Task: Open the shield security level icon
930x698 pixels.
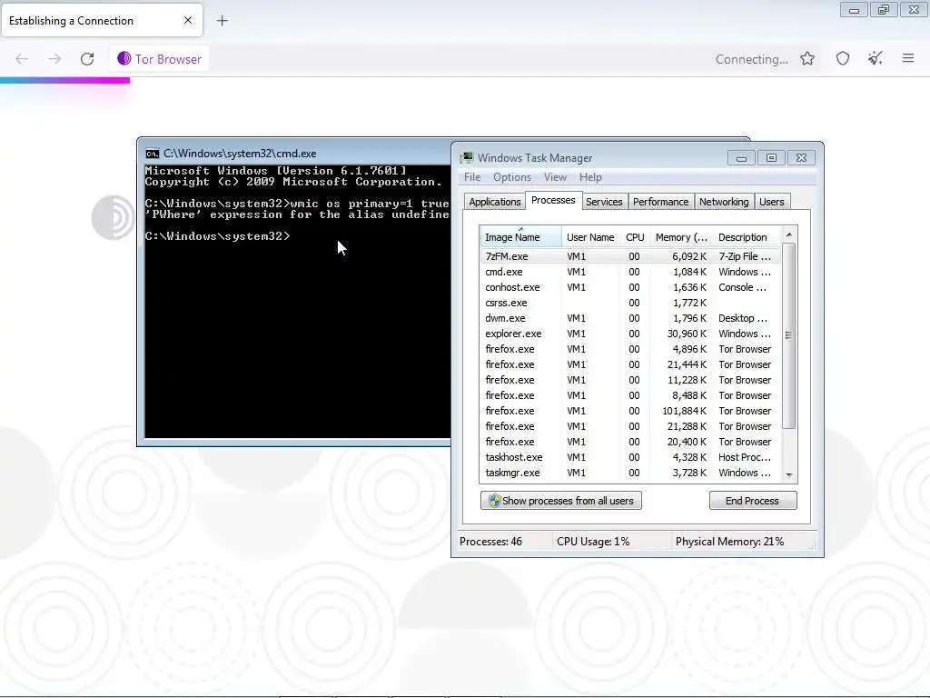Action: pos(843,58)
